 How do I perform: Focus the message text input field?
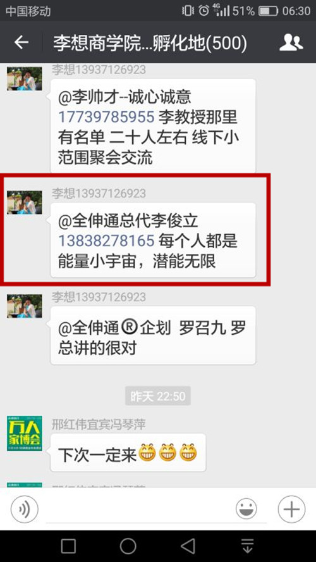point(138,509)
